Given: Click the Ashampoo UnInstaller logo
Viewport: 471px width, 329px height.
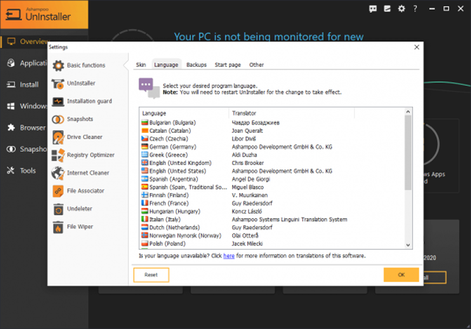Looking at the screenshot, I should click(44, 14).
